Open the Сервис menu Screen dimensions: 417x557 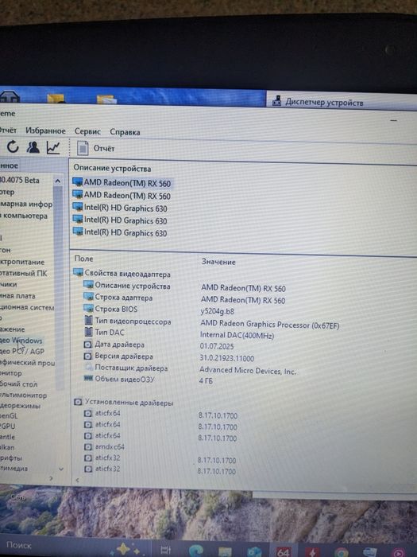(87, 132)
